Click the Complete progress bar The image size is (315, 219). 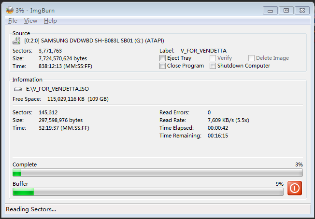(x=157, y=173)
